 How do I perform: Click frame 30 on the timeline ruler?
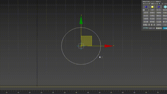[53, 92]
